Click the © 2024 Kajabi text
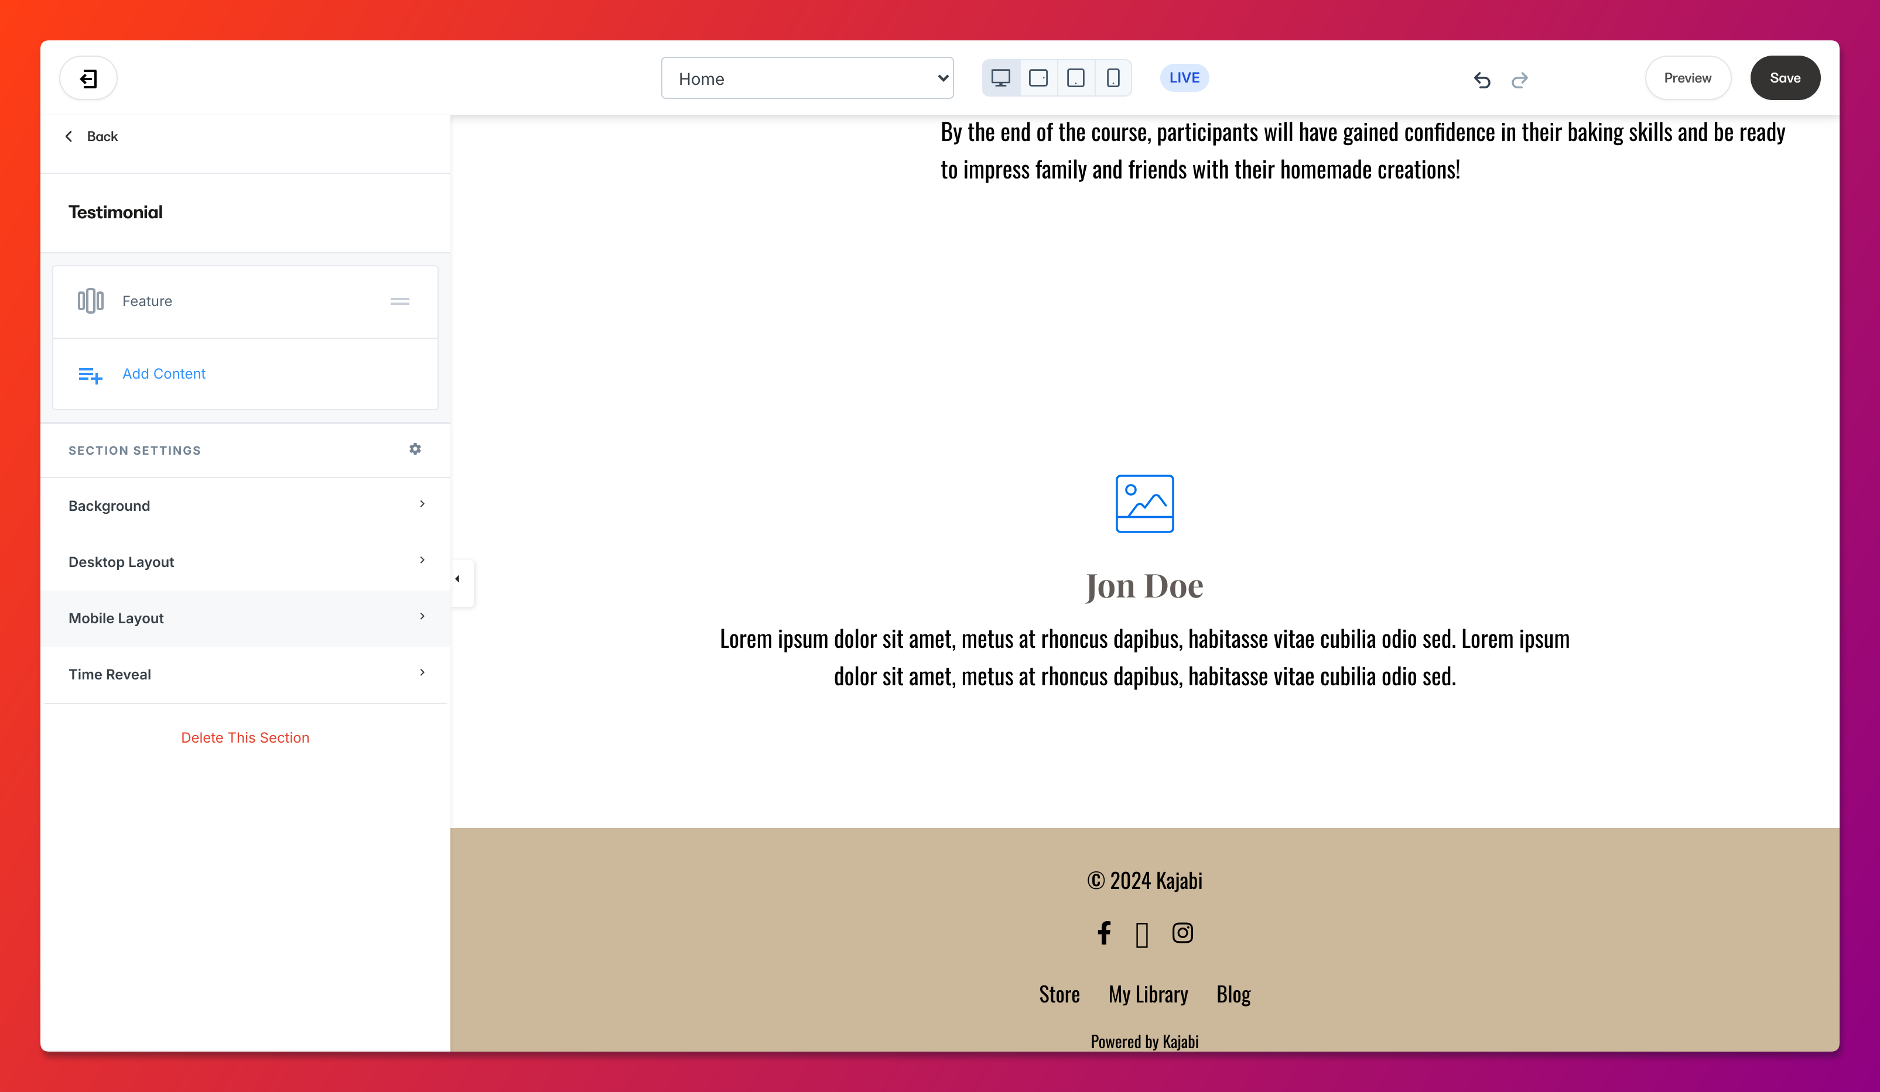The image size is (1880, 1092). (x=1144, y=880)
